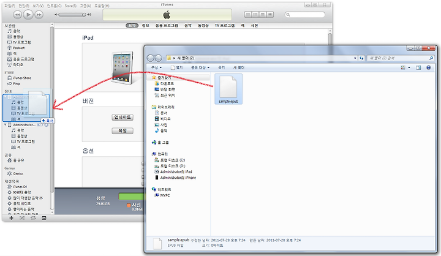Click 새 폴더 in the Explorer toolbar
Screen dimensions: 441x256
coord(239,67)
